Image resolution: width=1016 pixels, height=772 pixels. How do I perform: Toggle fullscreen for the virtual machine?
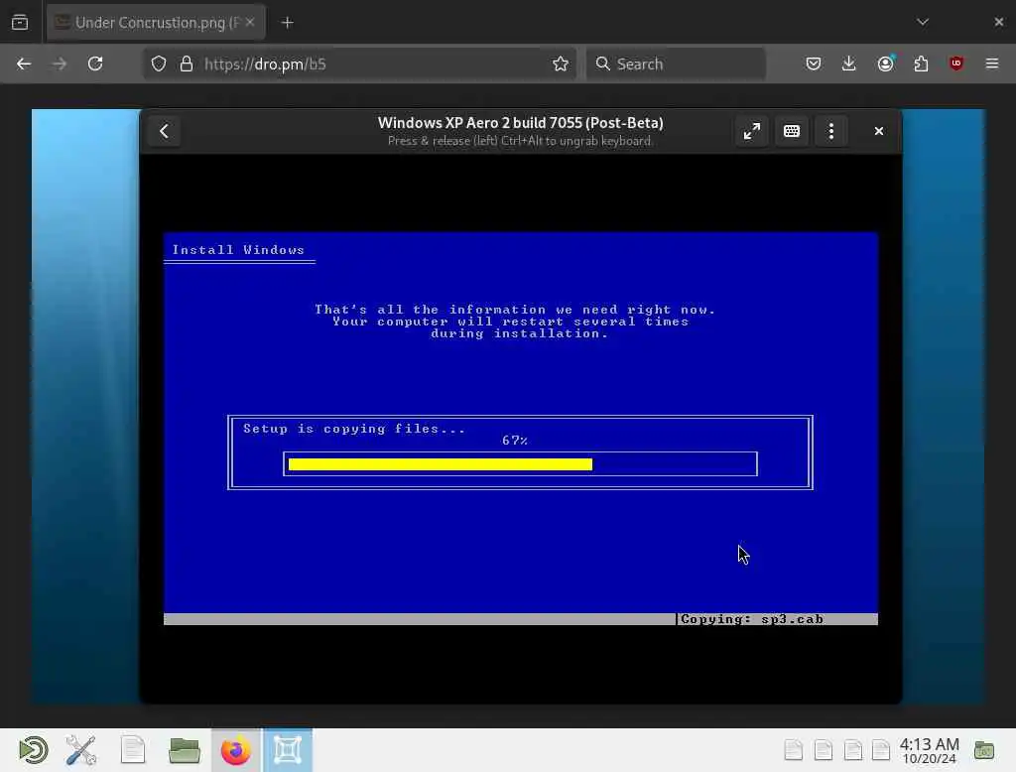752,131
